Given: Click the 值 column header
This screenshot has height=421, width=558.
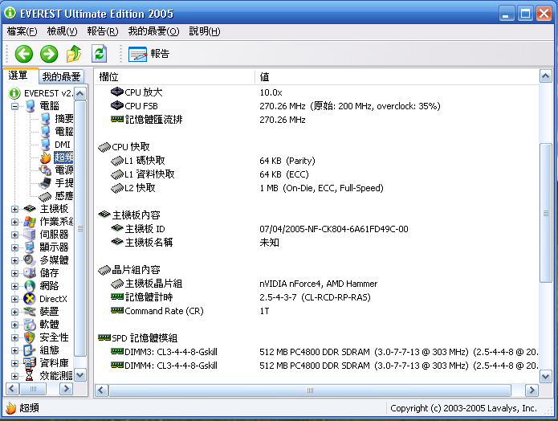Looking at the screenshot, I should (x=397, y=77).
